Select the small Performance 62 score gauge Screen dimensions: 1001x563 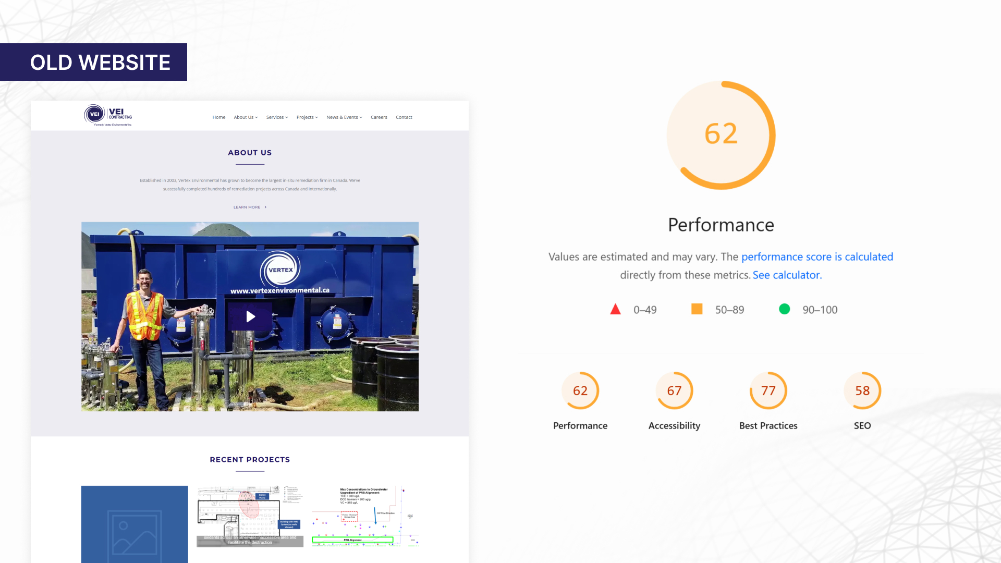[580, 390]
